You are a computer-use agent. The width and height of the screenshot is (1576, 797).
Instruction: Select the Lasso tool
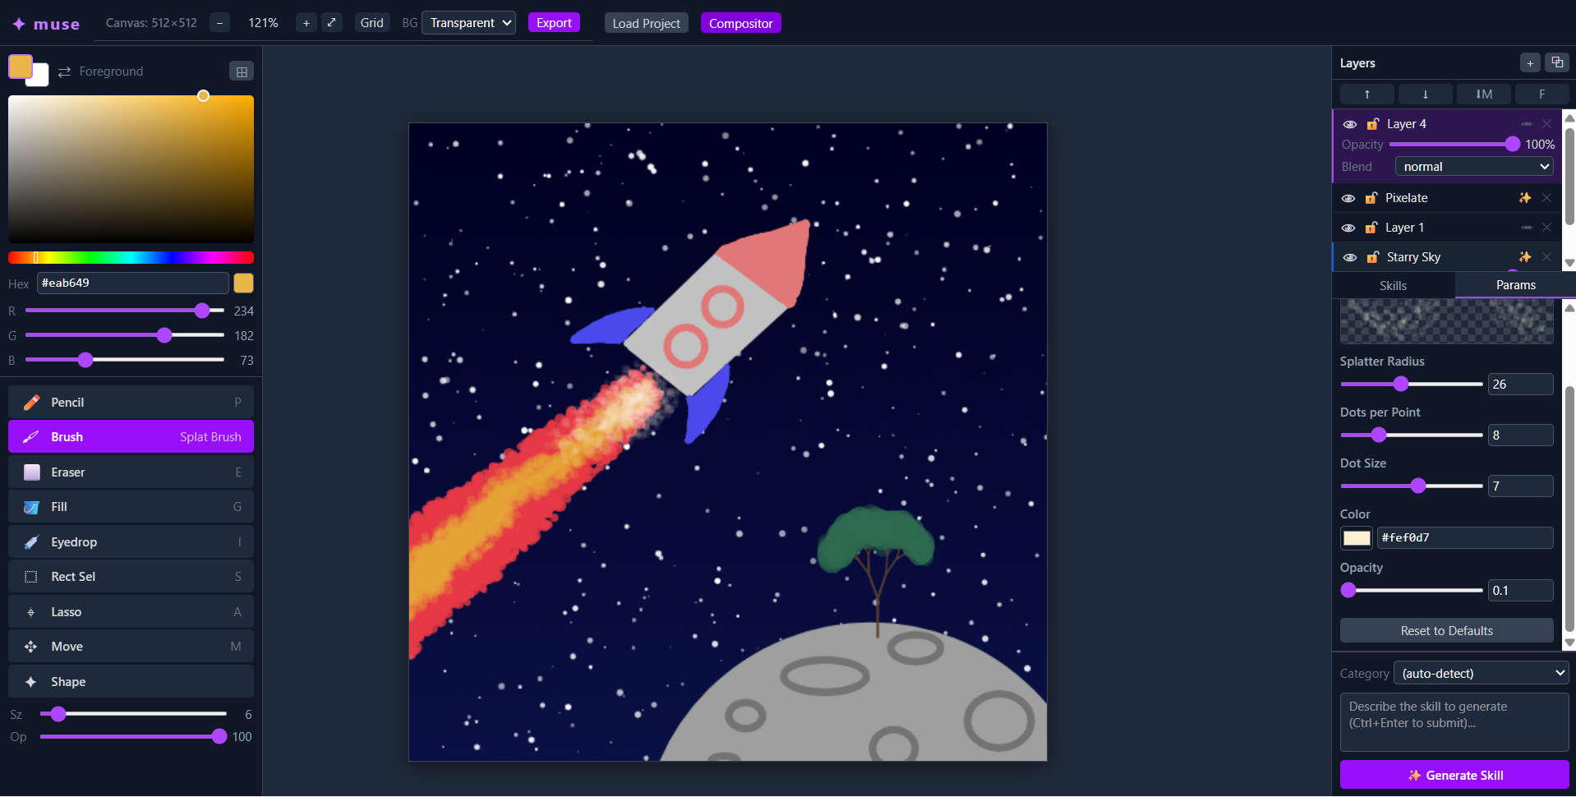click(x=131, y=612)
